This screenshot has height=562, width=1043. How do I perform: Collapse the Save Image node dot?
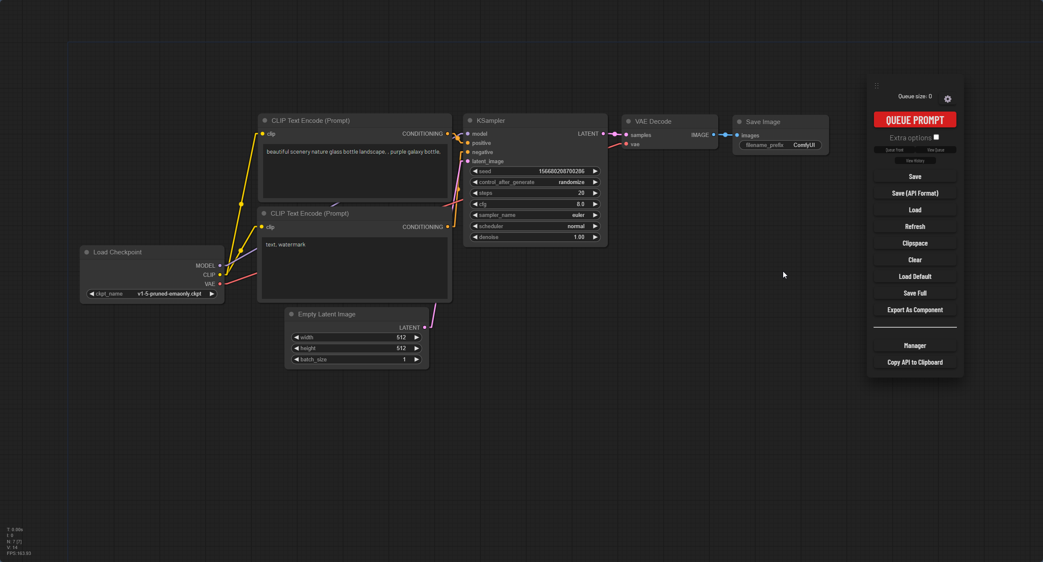(x=739, y=122)
